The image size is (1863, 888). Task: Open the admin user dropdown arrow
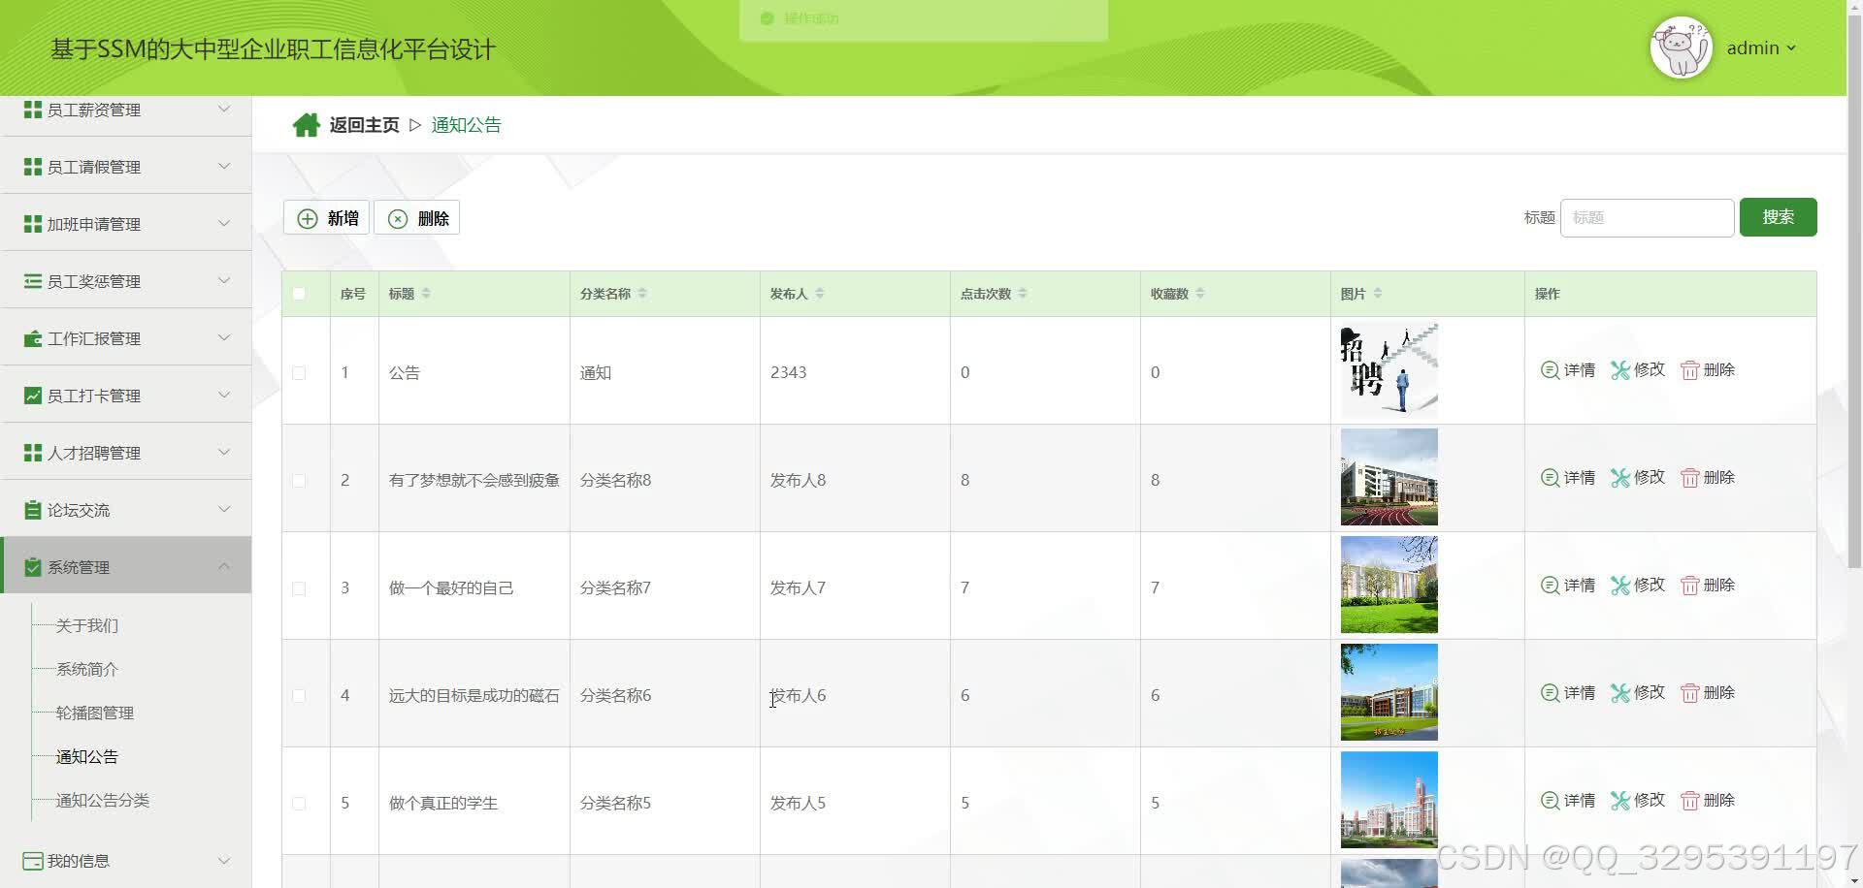pos(1791,48)
